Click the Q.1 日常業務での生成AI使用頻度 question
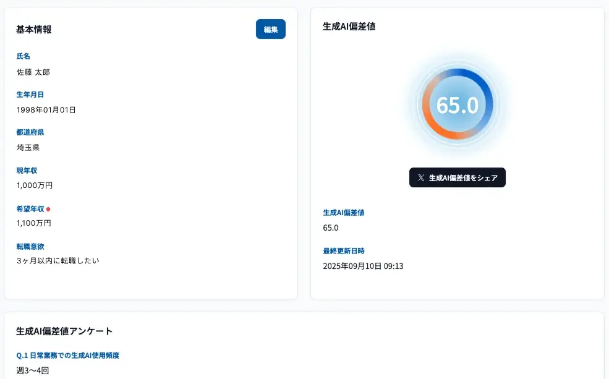 tap(67, 356)
